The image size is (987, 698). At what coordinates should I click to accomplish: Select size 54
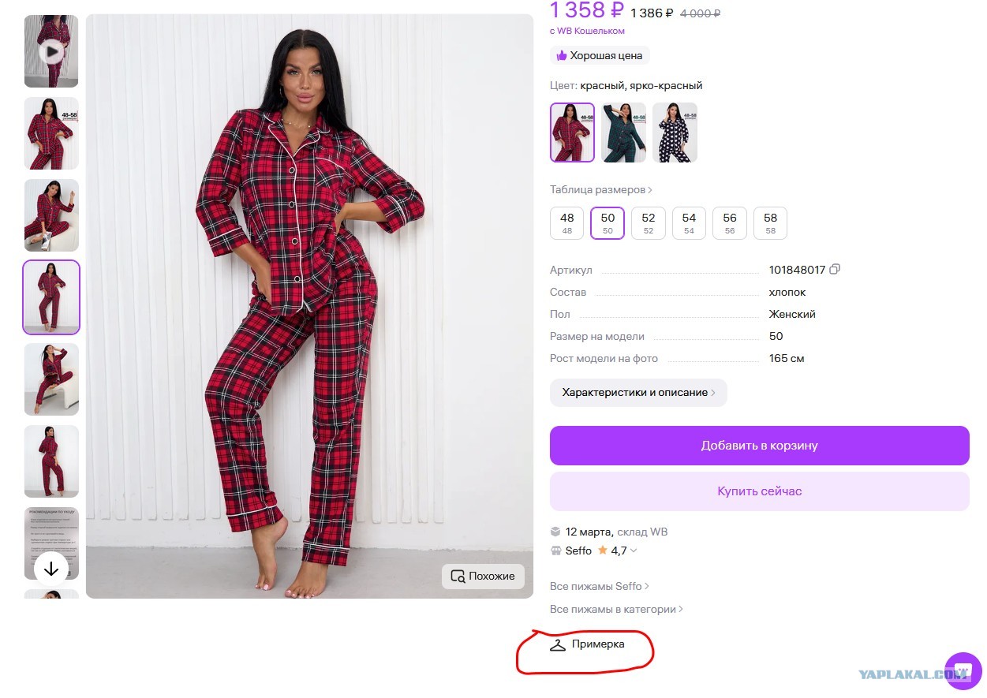click(x=689, y=222)
